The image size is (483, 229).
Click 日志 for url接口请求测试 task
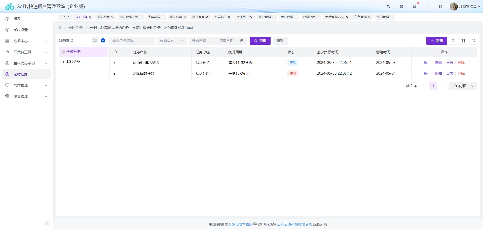click(450, 63)
